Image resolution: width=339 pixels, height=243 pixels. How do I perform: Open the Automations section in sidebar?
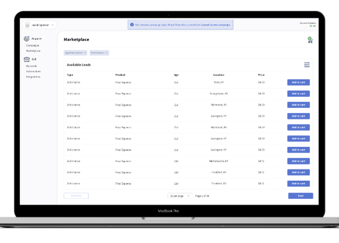tap(34, 72)
